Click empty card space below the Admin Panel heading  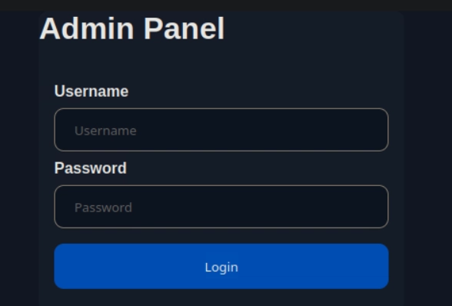tap(221, 62)
